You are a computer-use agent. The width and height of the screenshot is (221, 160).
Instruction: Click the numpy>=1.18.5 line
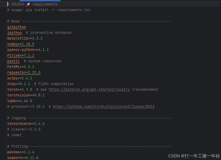[20, 44]
